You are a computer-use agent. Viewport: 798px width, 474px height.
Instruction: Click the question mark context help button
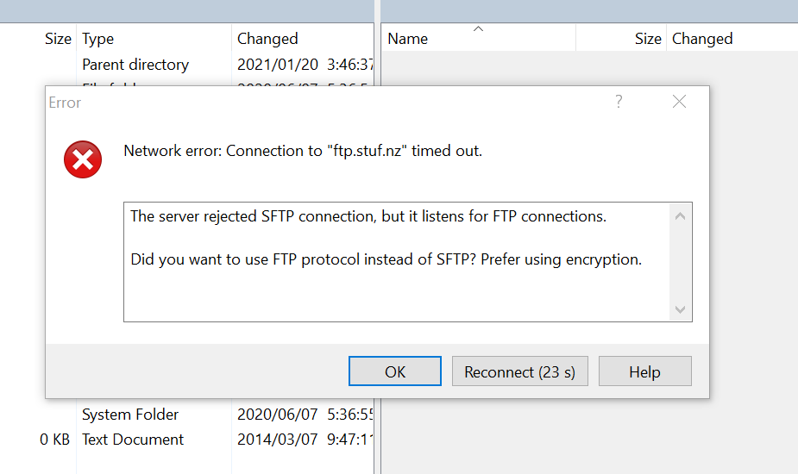point(619,102)
